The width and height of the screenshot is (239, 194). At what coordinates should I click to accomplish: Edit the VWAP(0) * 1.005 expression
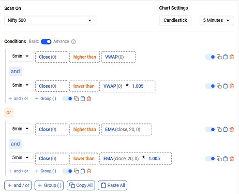[x=127, y=86]
